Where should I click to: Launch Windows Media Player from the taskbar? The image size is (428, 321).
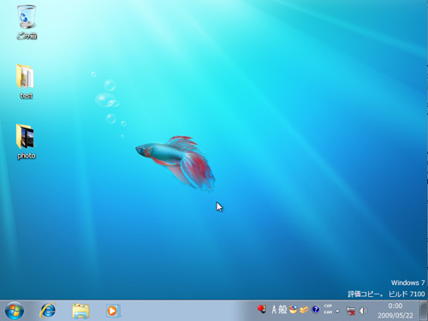click(113, 311)
